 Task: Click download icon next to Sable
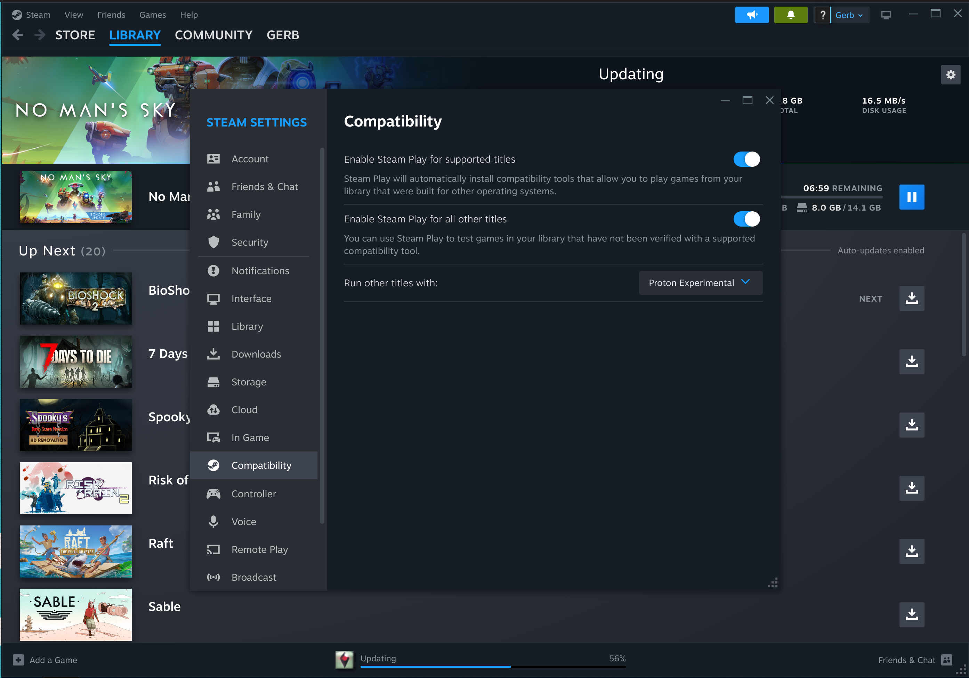click(x=911, y=614)
